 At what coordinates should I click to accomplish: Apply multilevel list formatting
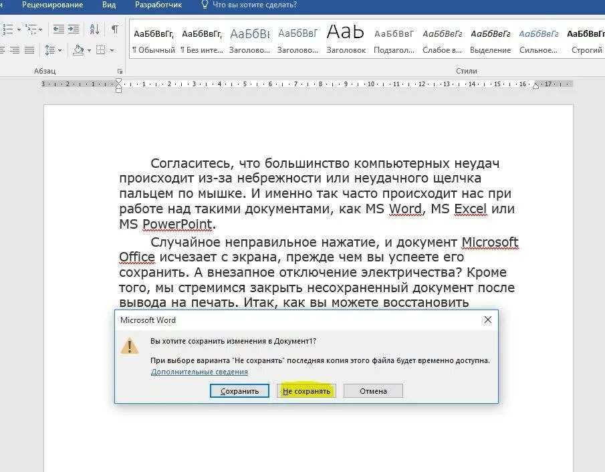click(x=31, y=29)
